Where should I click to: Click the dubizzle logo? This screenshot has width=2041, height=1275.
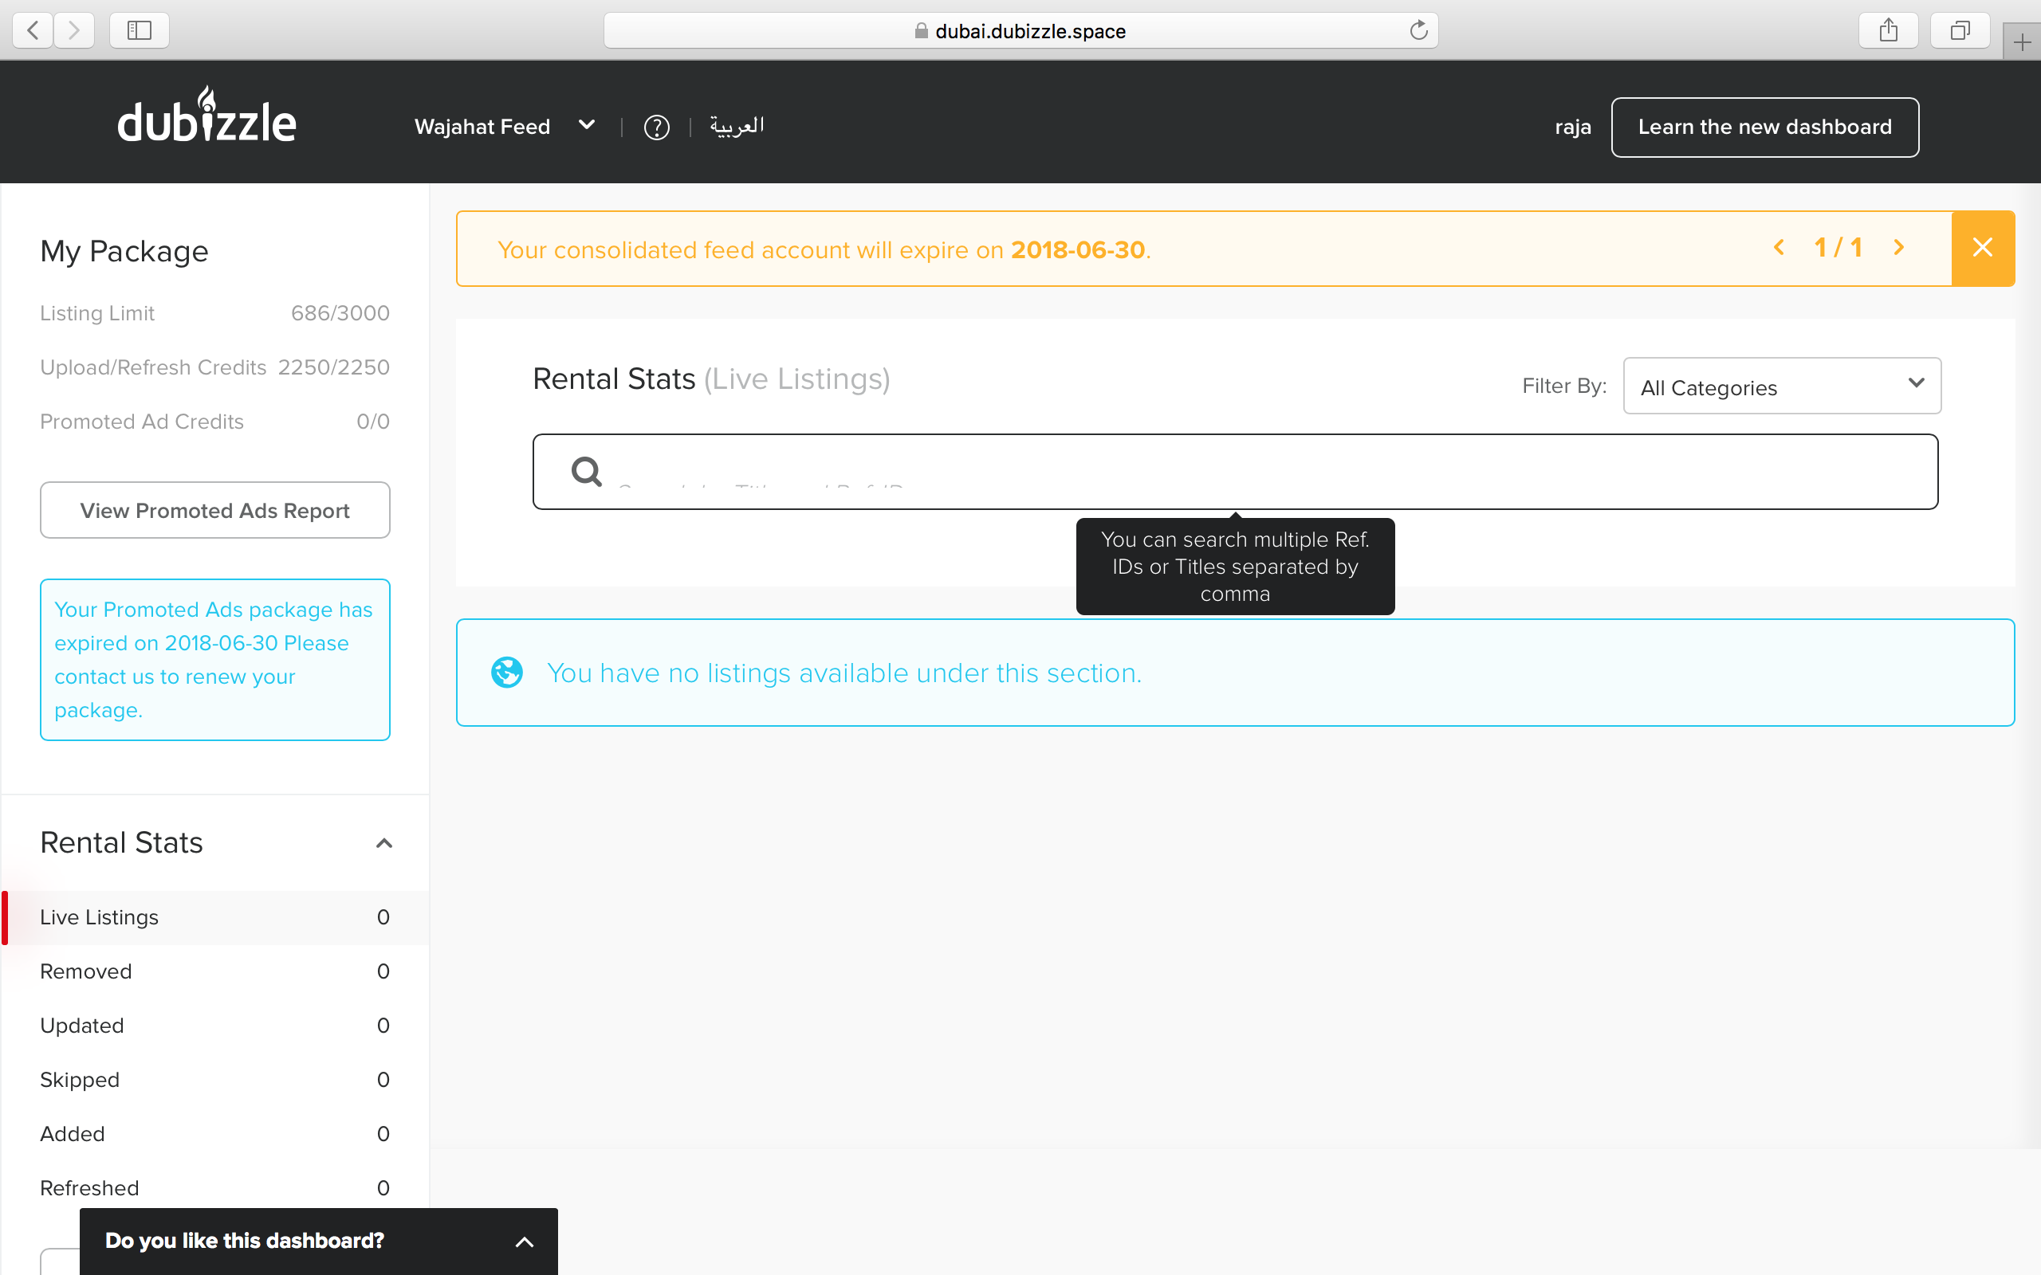pos(206,115)
